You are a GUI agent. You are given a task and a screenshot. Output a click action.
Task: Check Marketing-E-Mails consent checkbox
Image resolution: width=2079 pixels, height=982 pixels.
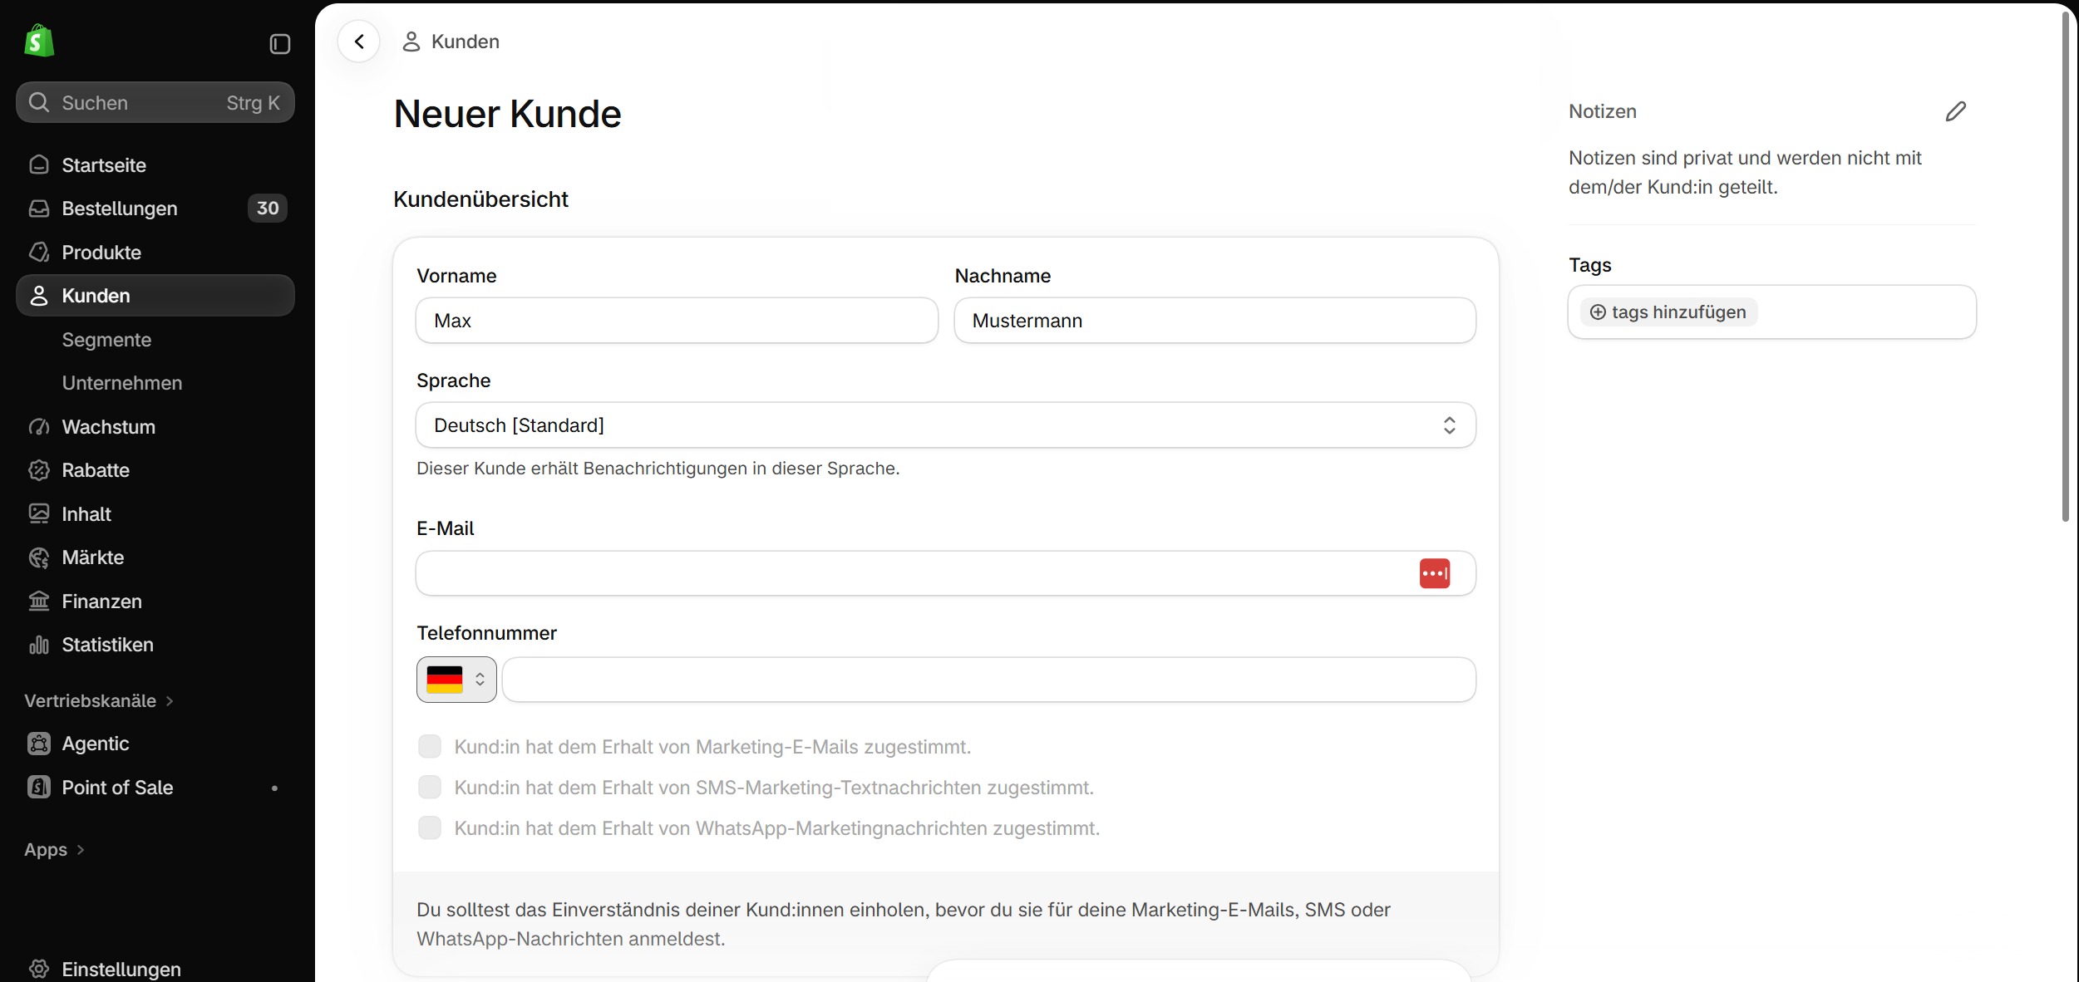tap(430, 746)
